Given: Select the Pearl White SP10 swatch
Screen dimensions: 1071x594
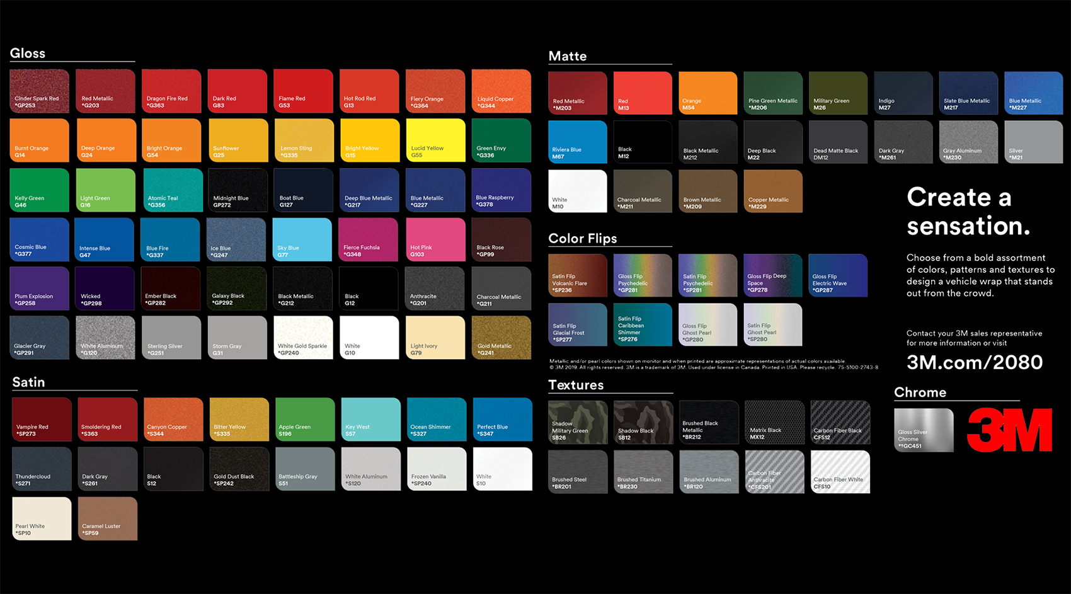Looking at the screenshot, I should pyautogui.click(x=42, y=518).
